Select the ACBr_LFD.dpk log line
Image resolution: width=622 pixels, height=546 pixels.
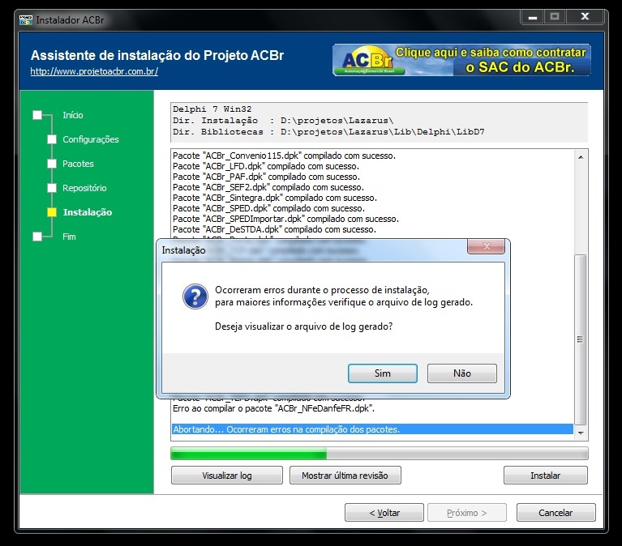coord(266,166)
